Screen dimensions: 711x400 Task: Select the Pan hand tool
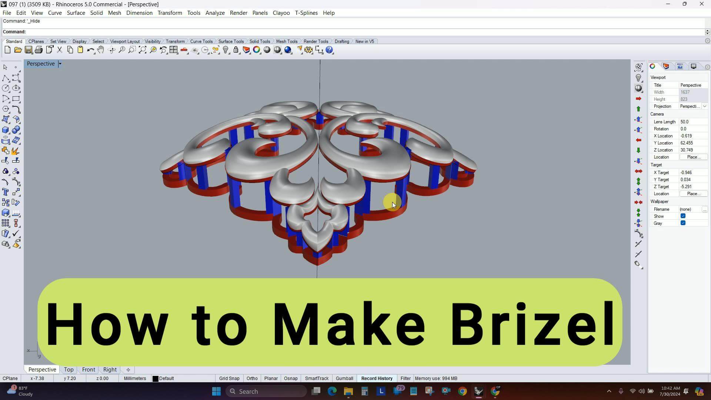click(101, 50)
